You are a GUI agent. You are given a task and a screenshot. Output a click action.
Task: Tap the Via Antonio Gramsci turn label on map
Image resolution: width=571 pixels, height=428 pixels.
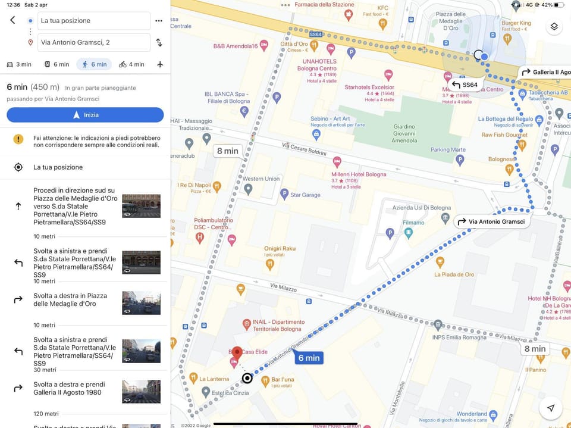[492, 221]
